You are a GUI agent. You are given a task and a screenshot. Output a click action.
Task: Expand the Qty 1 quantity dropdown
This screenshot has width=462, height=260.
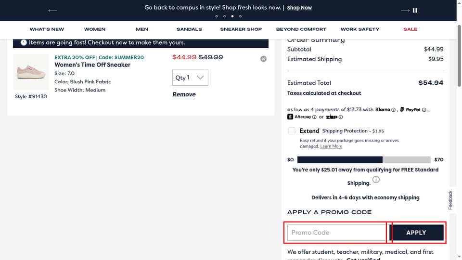coord(190,78)
